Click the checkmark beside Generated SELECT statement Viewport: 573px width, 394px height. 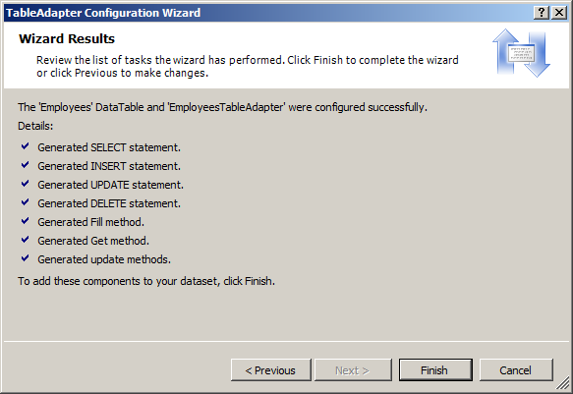[x=25, y=146]
